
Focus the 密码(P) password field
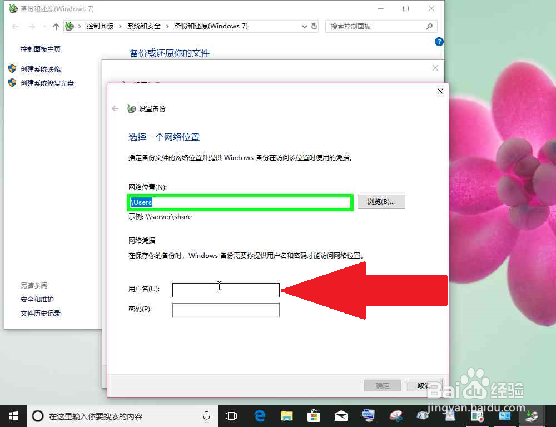tap(226, 310)
